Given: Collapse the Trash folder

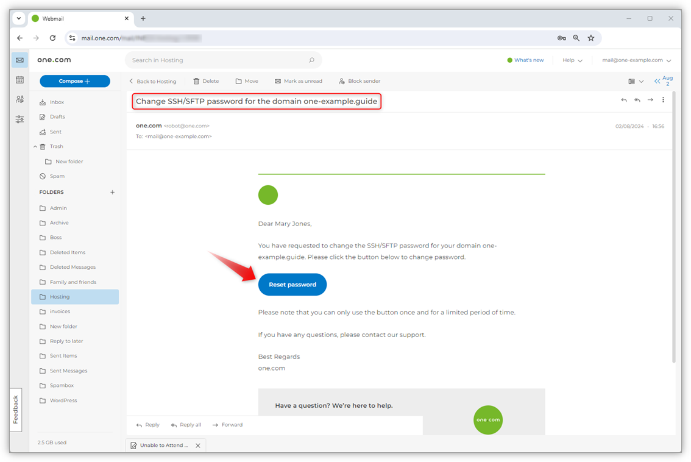Looking at the screenshot, I should point(35,146).
